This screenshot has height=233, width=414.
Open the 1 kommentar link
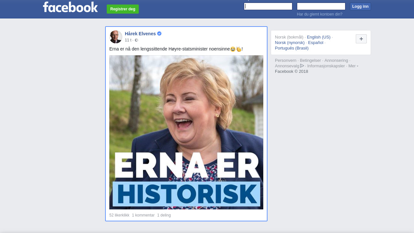click(143, 215)
